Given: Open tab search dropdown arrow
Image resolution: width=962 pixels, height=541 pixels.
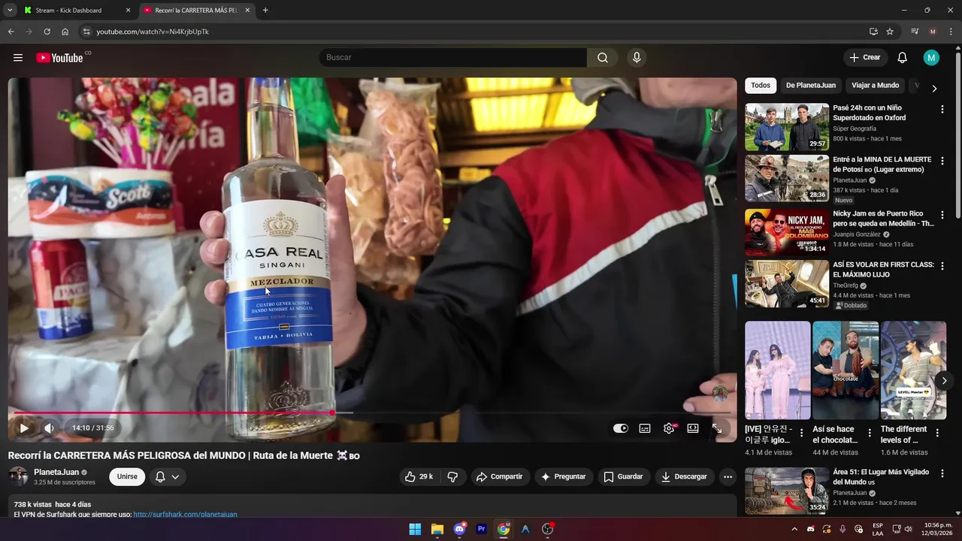Looking at the screenshot, I should (10, 11).
